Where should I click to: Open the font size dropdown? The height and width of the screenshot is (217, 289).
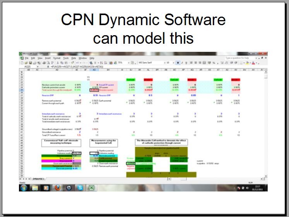tap(173, 63)
